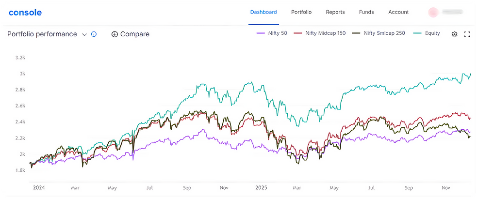478x198 pixels.
Task: Expand the Portfolio performance dropdown chevron
Action: (84, 34)
